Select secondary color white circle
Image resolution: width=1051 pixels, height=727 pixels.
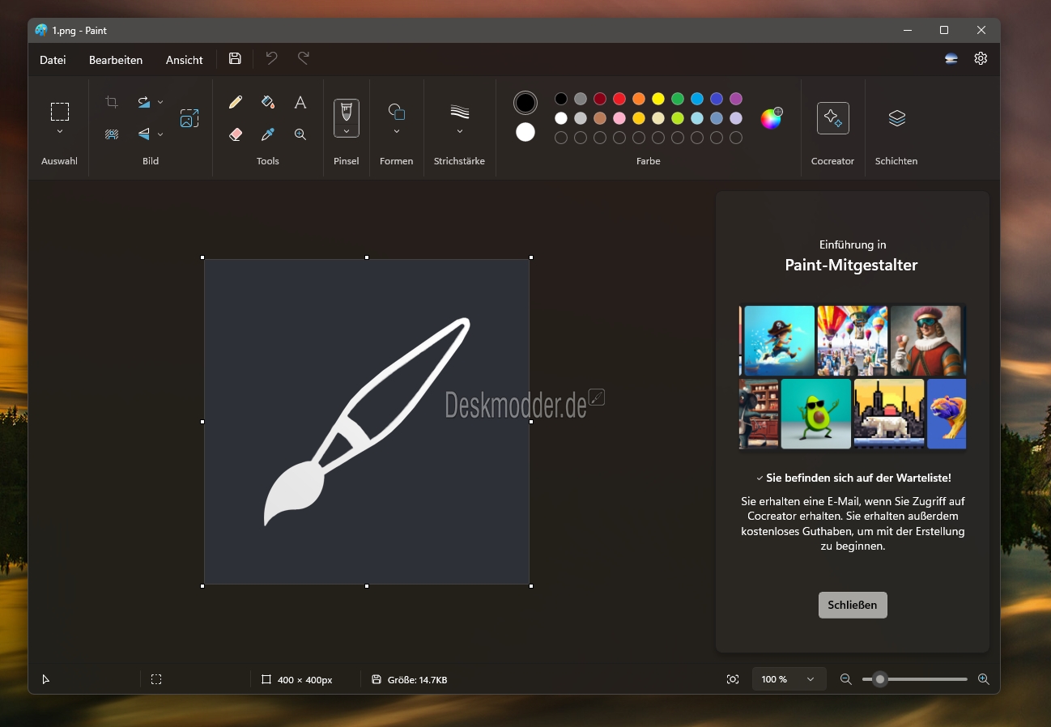[525, 132]
